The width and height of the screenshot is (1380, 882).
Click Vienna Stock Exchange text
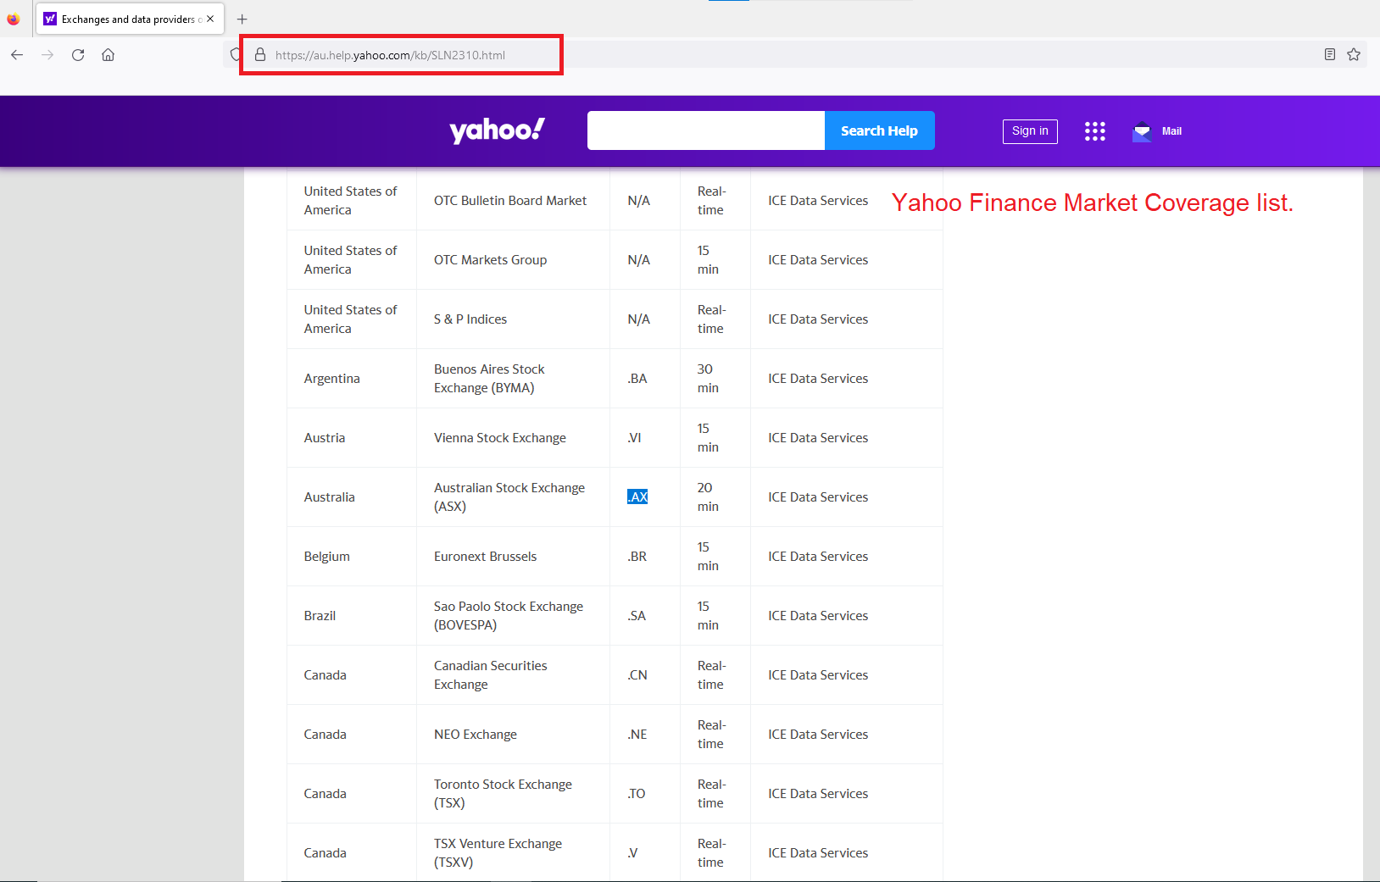click(500, 438)
